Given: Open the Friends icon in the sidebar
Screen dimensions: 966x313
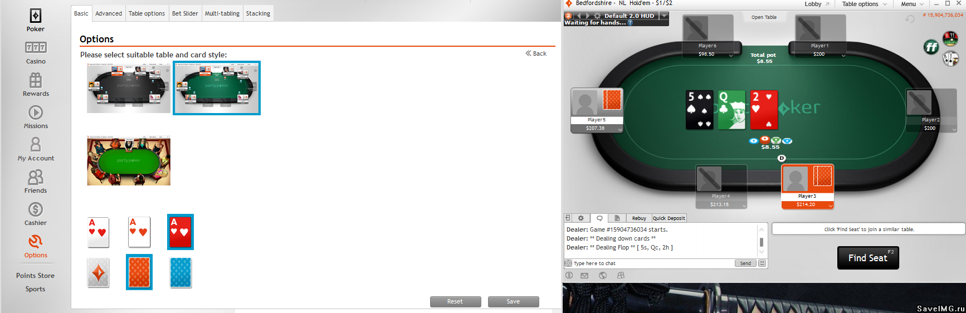Looking at the screenshot, I should 36,177.
